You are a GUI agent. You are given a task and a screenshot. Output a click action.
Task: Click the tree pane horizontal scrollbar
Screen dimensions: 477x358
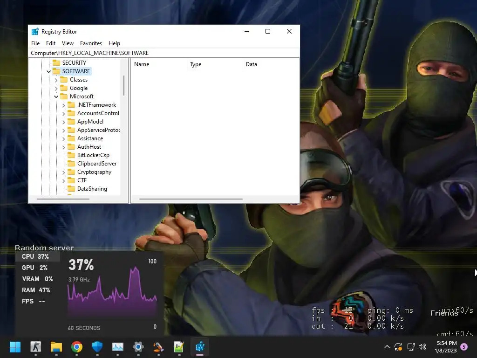(63, 199)
